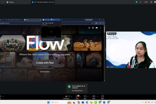Image resolution: width=156 pixels, height=104 pixels.
Task: Click the green encryption shield icon
Action: pyautogui.click(x=136, y=2)
